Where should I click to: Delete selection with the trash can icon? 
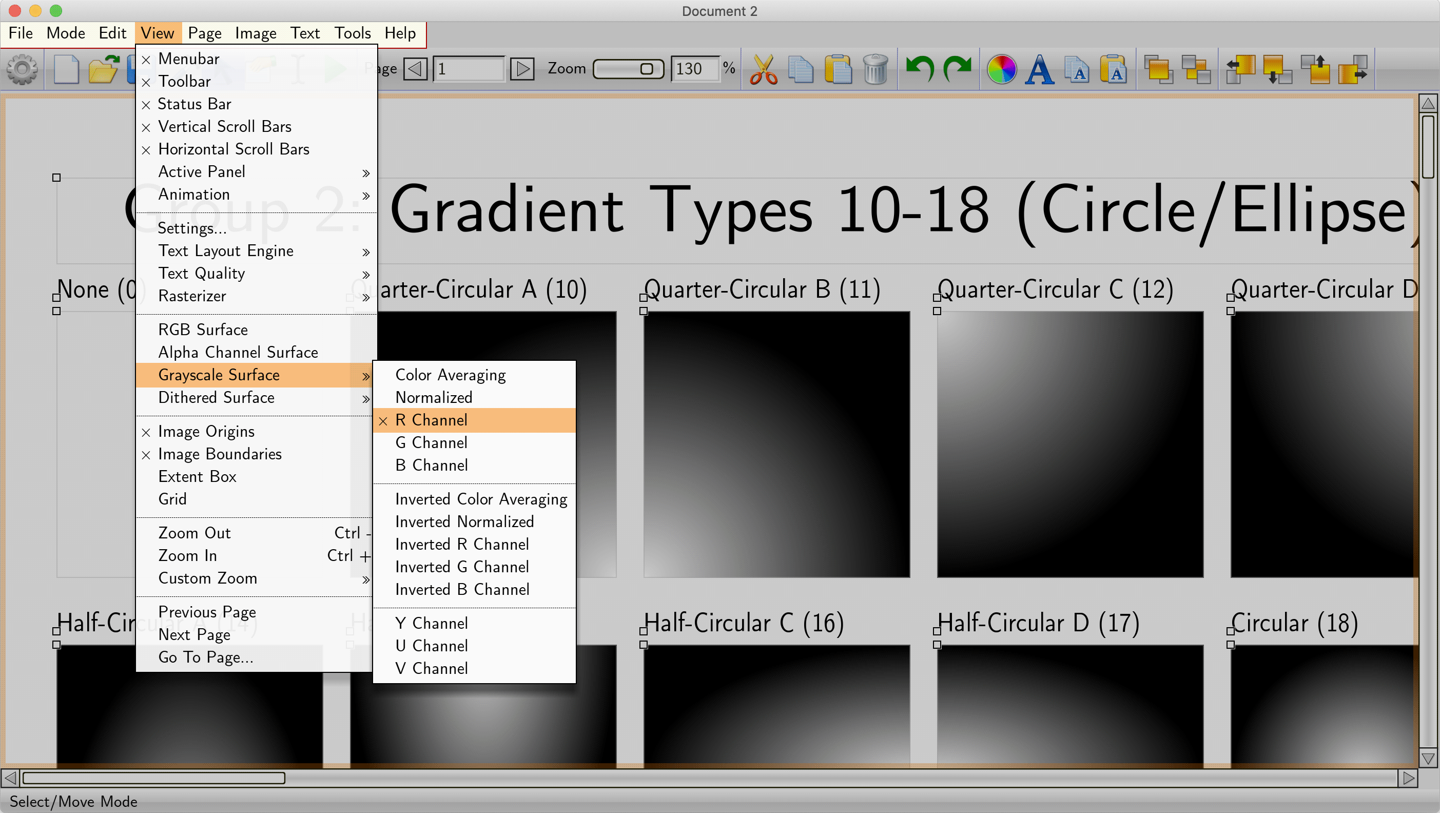point(875,69)
